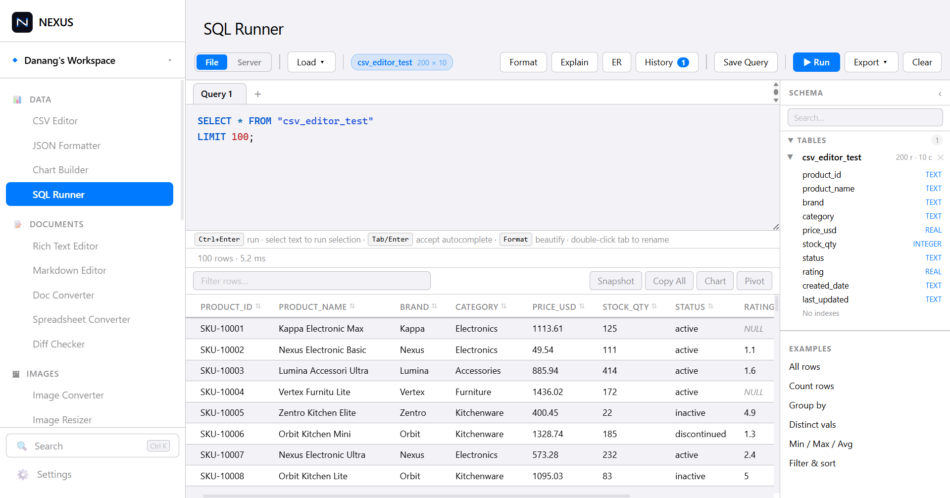
Task: Click the editor resize handle corner
Action: (776, 227)
